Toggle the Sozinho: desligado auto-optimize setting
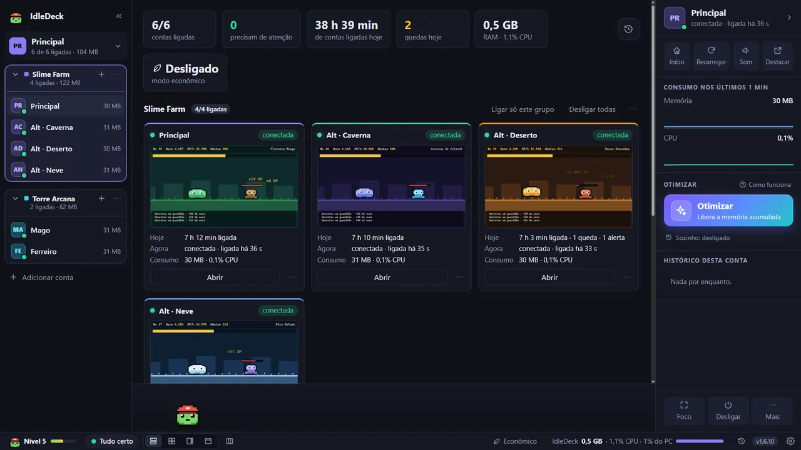The height and width of the screenshot is (450, 801). coord(698,237)
